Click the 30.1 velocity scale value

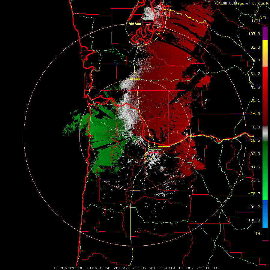pos(255,100)
